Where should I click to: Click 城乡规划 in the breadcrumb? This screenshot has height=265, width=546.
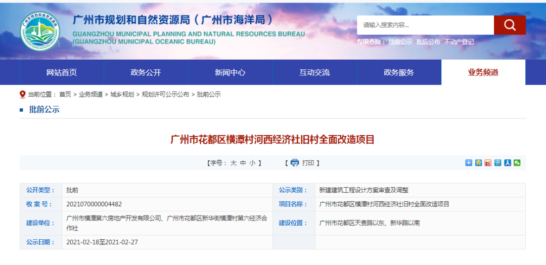click(x=122, y=95)
